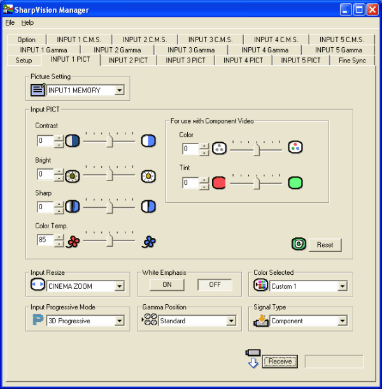The image size is (382, 389).
Task: Click the Color Temp. slider thumb
Action: 110,240
